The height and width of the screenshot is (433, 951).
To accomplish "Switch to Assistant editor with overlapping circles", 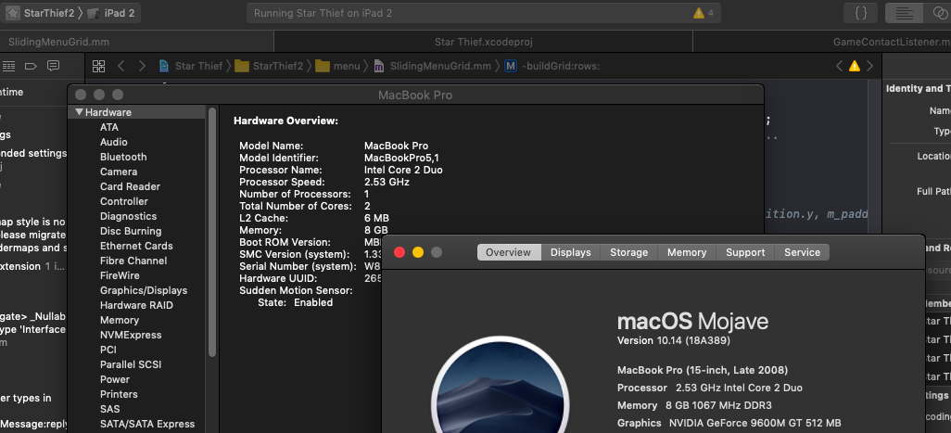I will (x=938, y=13).
